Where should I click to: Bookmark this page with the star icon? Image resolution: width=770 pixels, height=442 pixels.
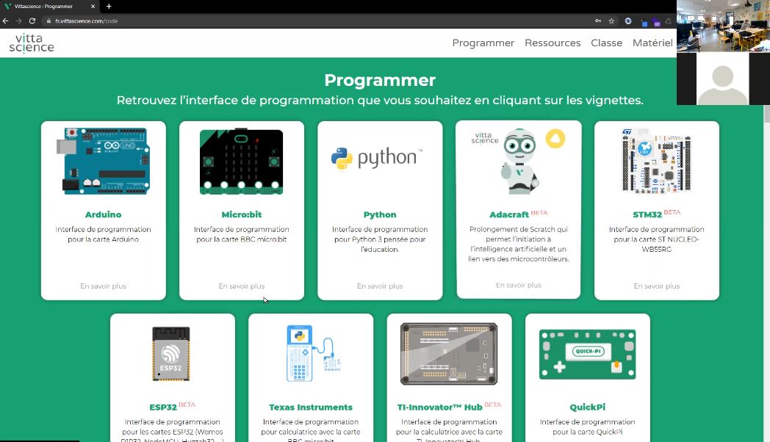(x=611, y=21)
